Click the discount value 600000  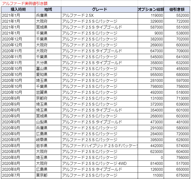coord(177,45)
